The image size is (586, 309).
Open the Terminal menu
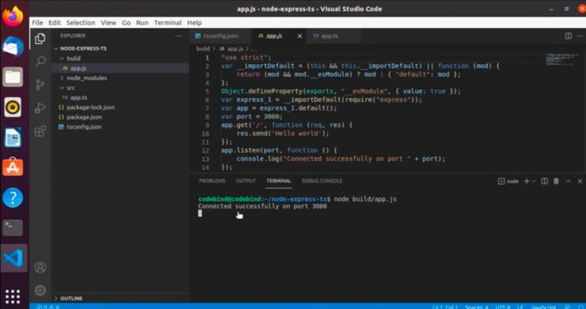point(168,23)
